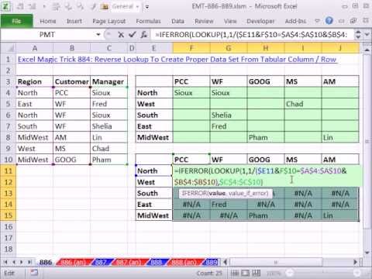Open the Formulas ribbon tab

coord(148,21)
